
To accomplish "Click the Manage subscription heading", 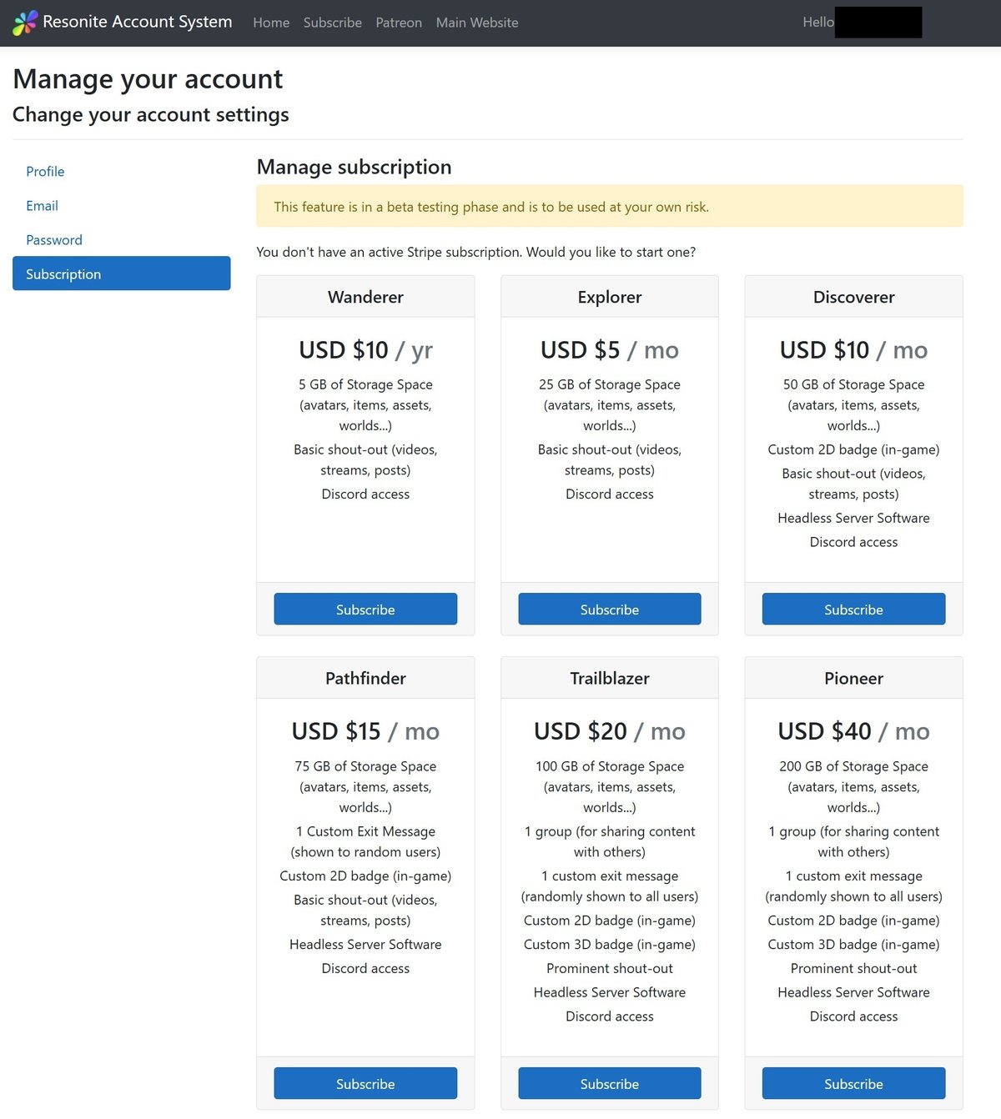I will [x=355, y=168].
